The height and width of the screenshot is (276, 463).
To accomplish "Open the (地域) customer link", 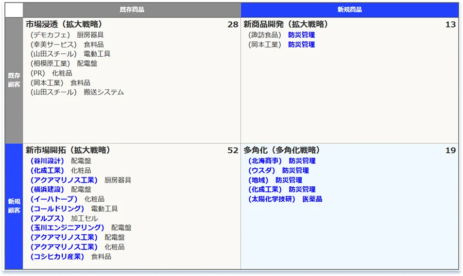I will pos(258,180).
